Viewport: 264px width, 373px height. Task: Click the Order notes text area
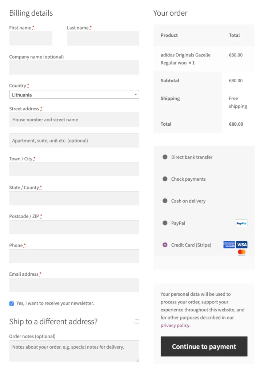[74, 351]
